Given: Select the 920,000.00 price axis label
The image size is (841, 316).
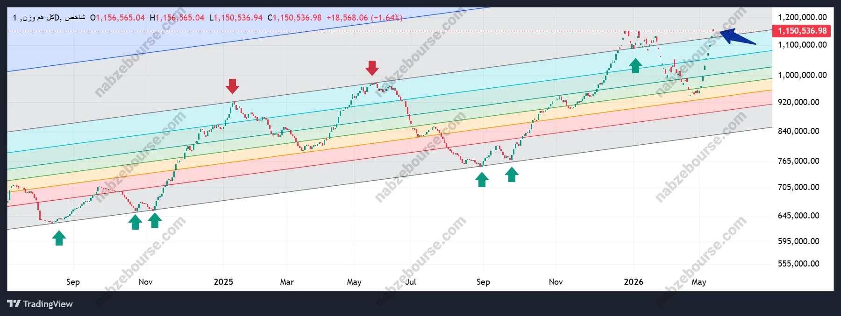Looking at the screenshot, I should click(x=798, y=102).
